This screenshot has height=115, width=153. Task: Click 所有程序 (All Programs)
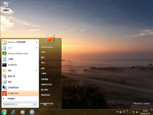pos(11,99)
